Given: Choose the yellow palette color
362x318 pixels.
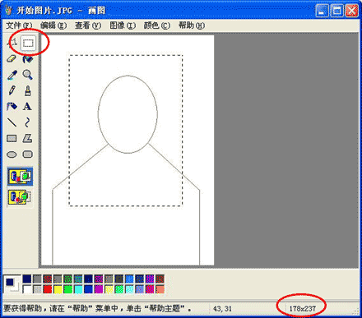Looking at the screenshot, I should 58,289.
